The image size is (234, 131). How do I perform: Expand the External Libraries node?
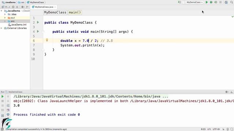click(1, 28)
